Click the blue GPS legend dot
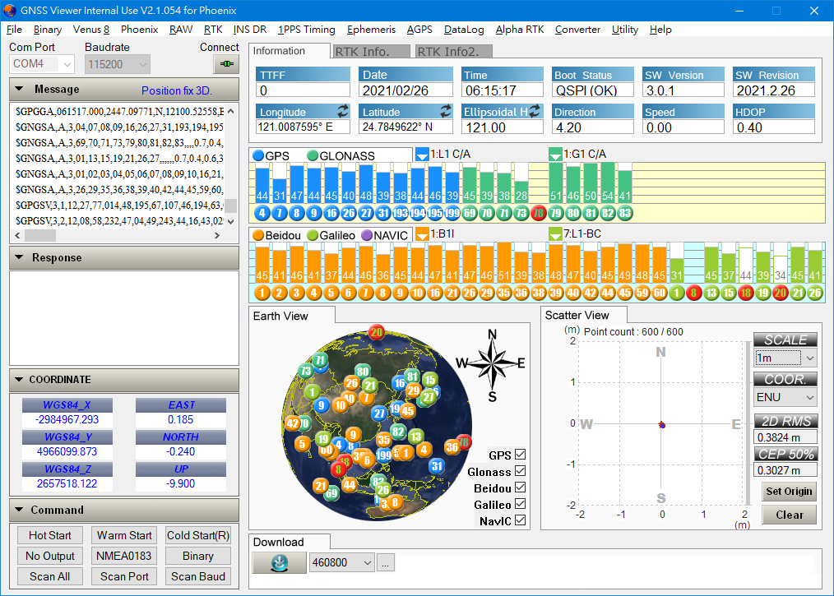This screenshot has height=596, width=834. tap(258, 155)
